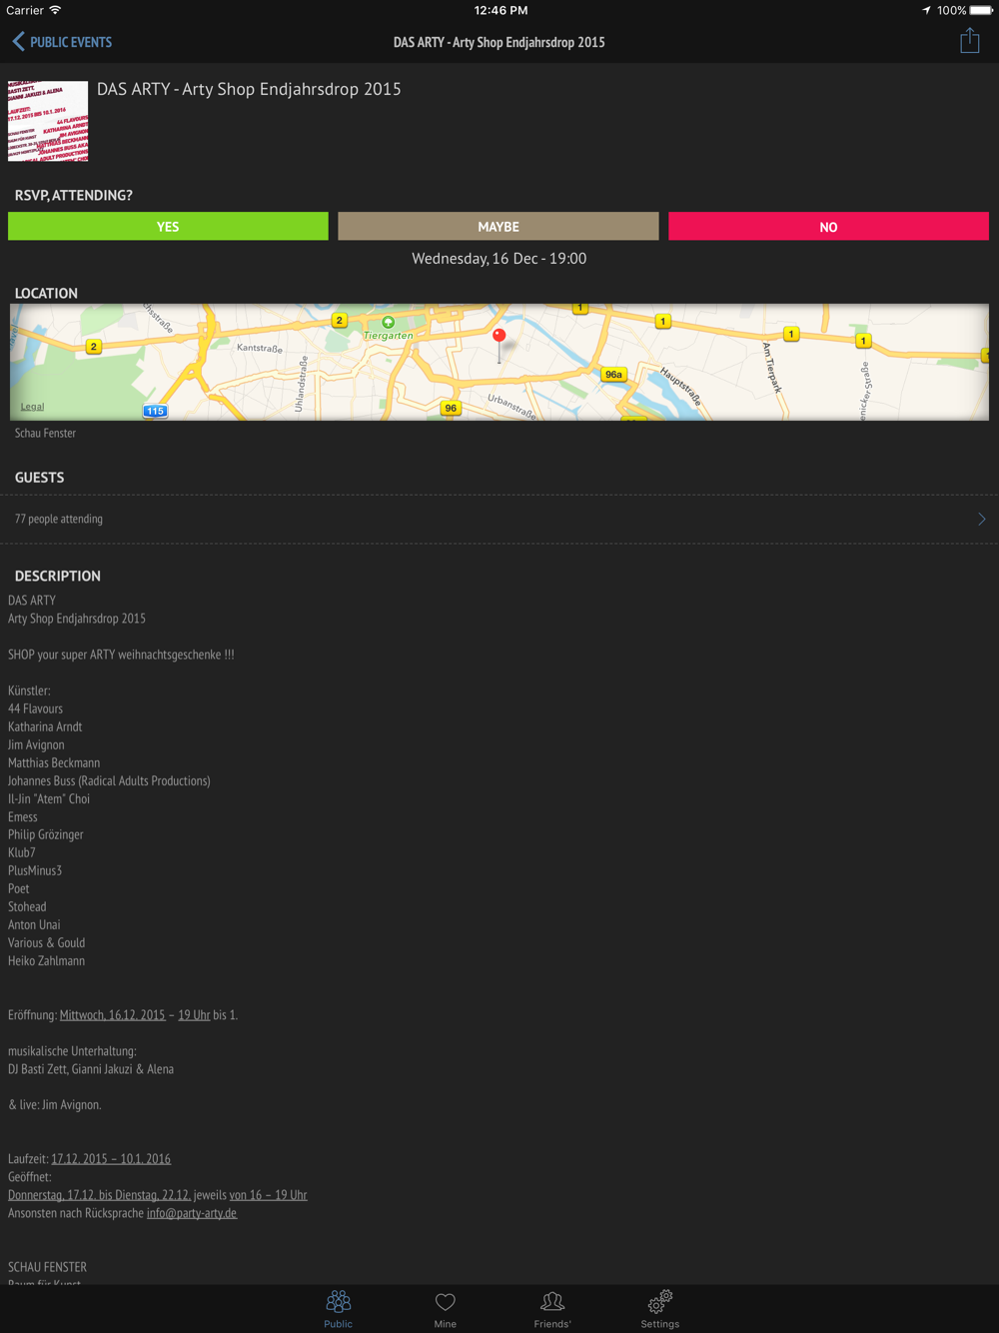This screenshot has height=1333, width=999.
Task: Tap the event title heading text
Action: 249,89
